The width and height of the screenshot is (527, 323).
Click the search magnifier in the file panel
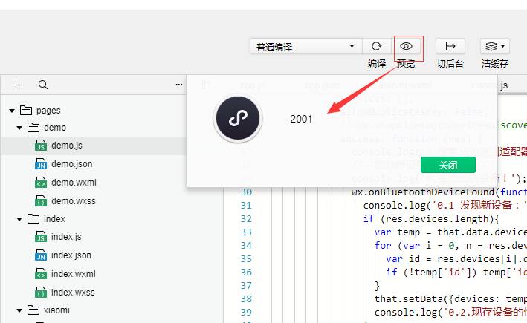43,85
